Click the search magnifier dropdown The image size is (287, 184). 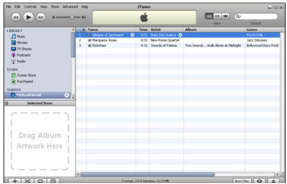pos(238,16)
